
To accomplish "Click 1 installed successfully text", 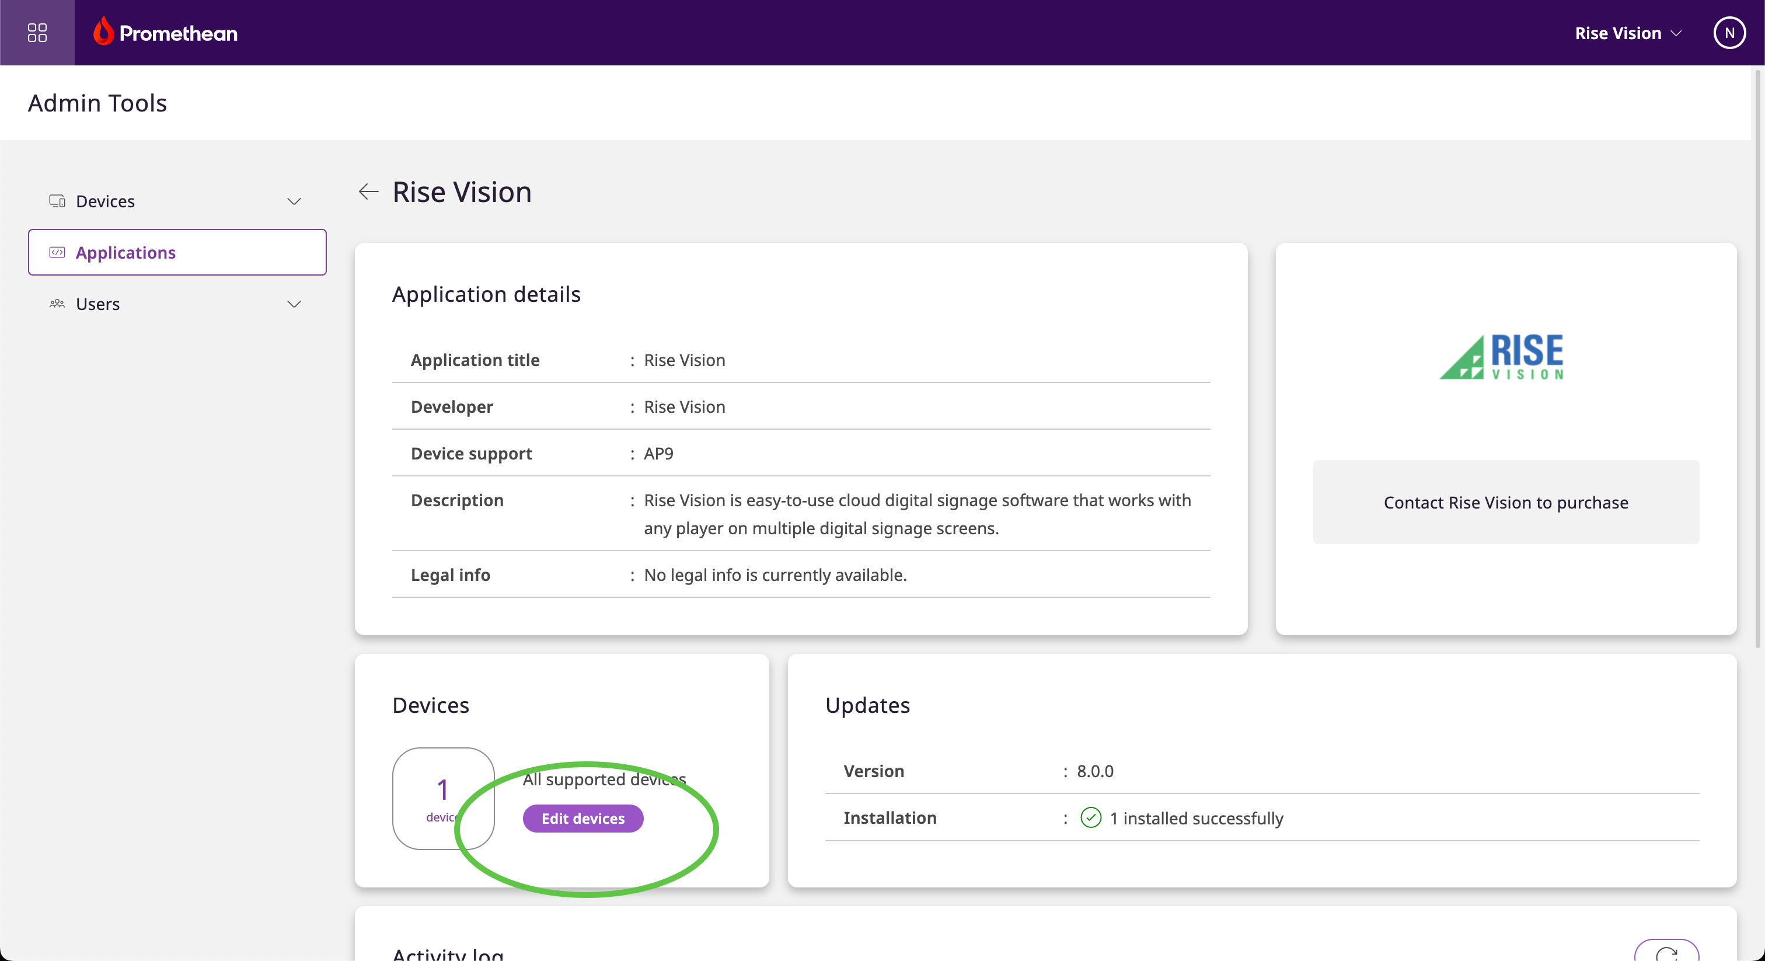I will click(1197, 819).
